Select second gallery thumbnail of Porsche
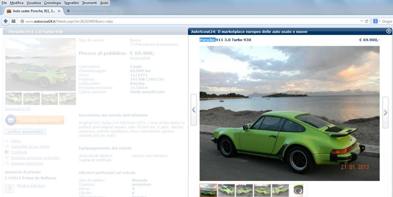This screenshot has height=197, width=393. 226,190
